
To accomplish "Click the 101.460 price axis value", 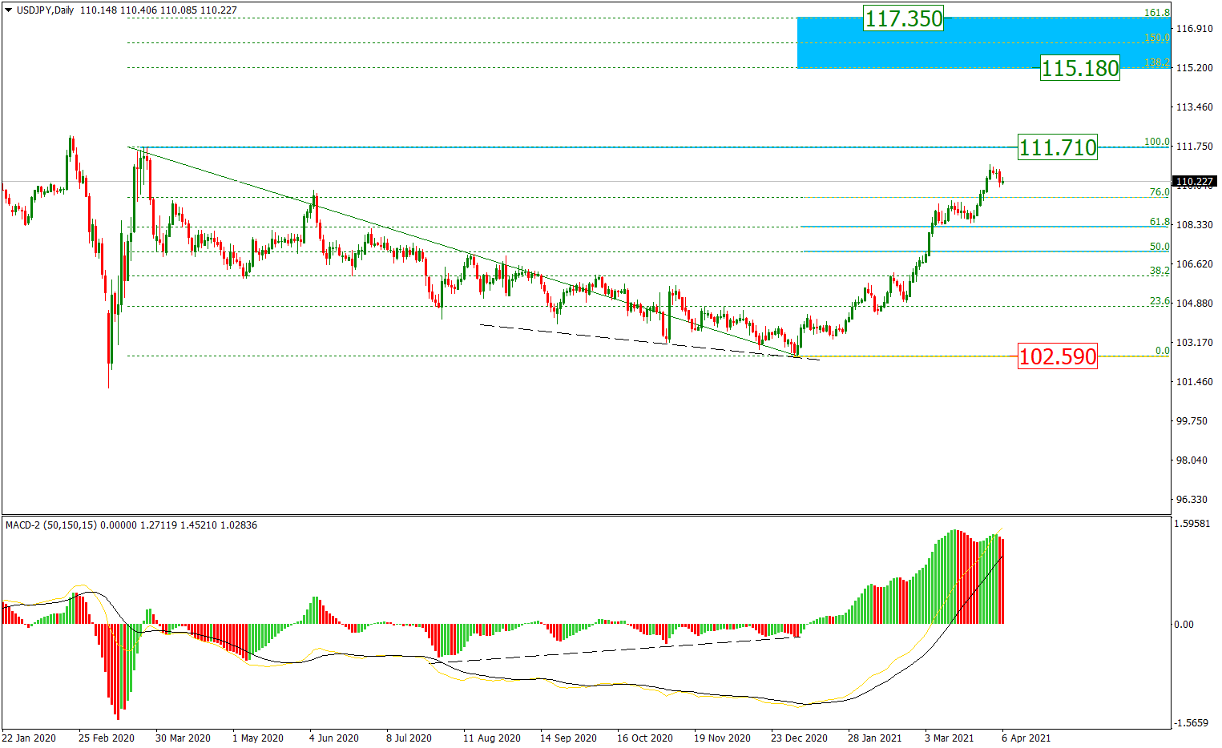I will [x=1194, y=382].
